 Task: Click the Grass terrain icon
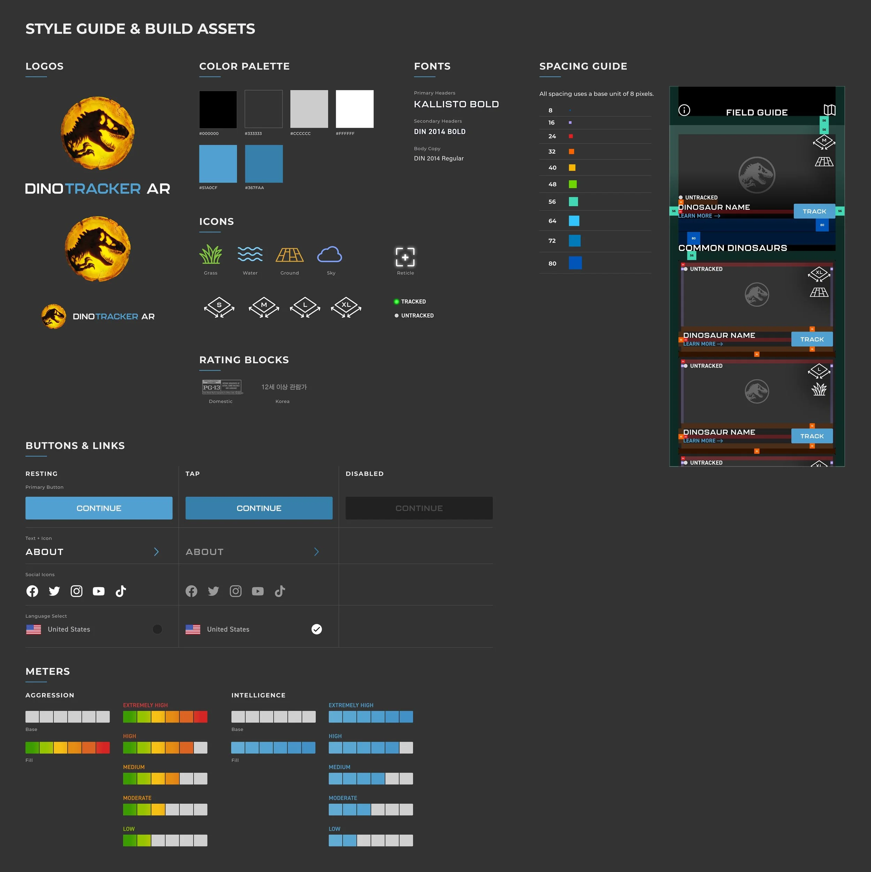pos(210,254)
